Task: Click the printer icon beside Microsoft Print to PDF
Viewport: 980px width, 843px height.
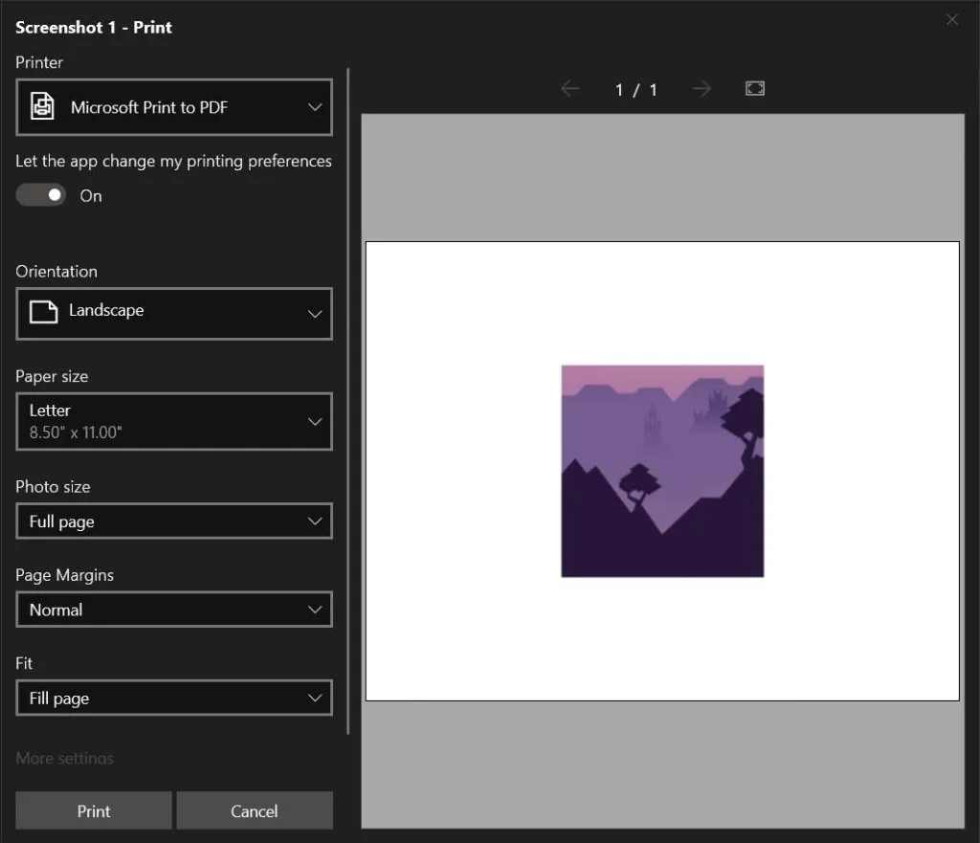Action: [x=41, y=106]
